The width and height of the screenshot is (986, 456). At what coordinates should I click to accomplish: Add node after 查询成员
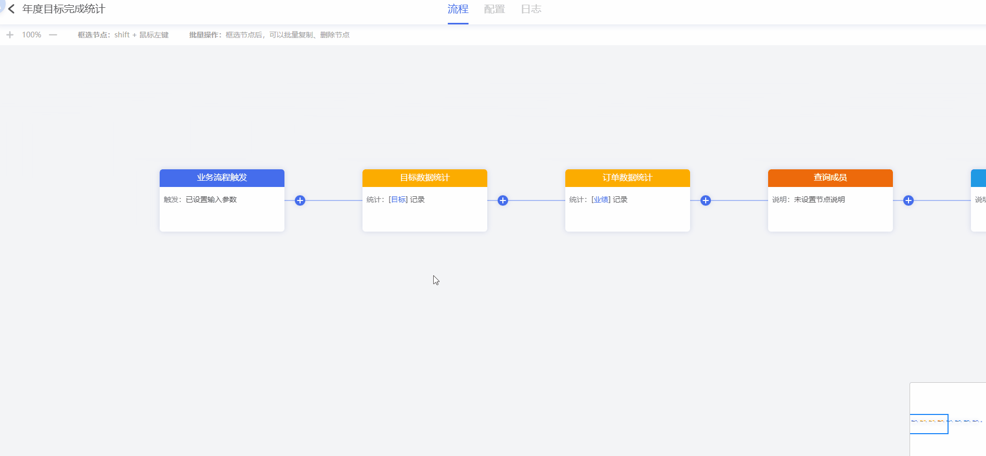click(x=909, y=200)
